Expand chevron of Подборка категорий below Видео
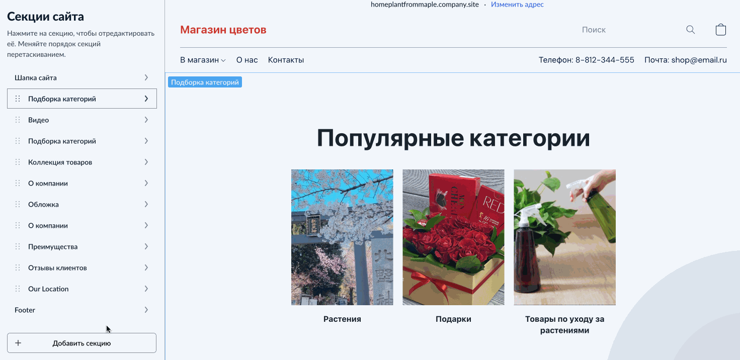 point(146,141)
